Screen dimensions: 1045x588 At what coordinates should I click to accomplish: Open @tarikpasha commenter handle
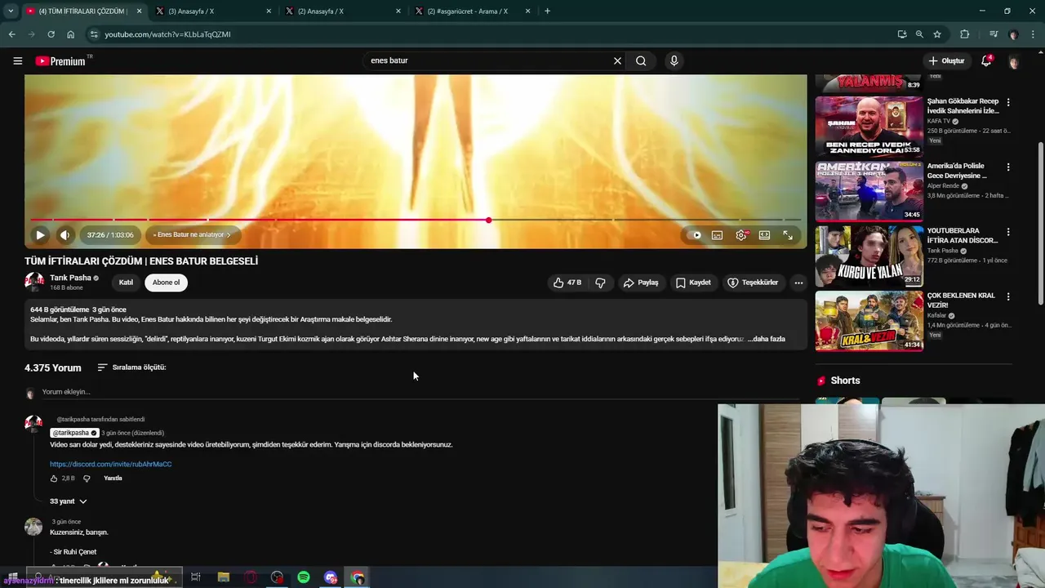pyautogui.click(x=73, y=433)
